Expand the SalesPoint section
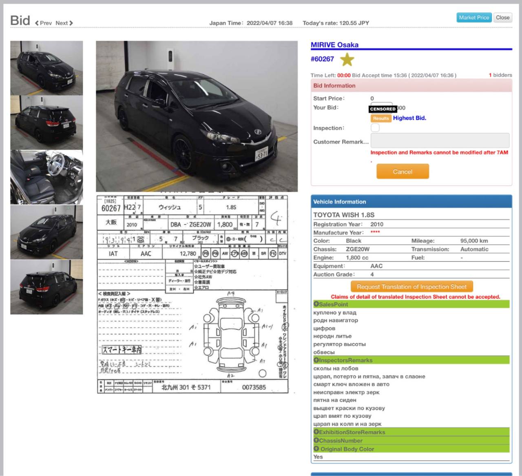This screenshot has width=522, height=476. pyautogui.click(x=411, y=304)
